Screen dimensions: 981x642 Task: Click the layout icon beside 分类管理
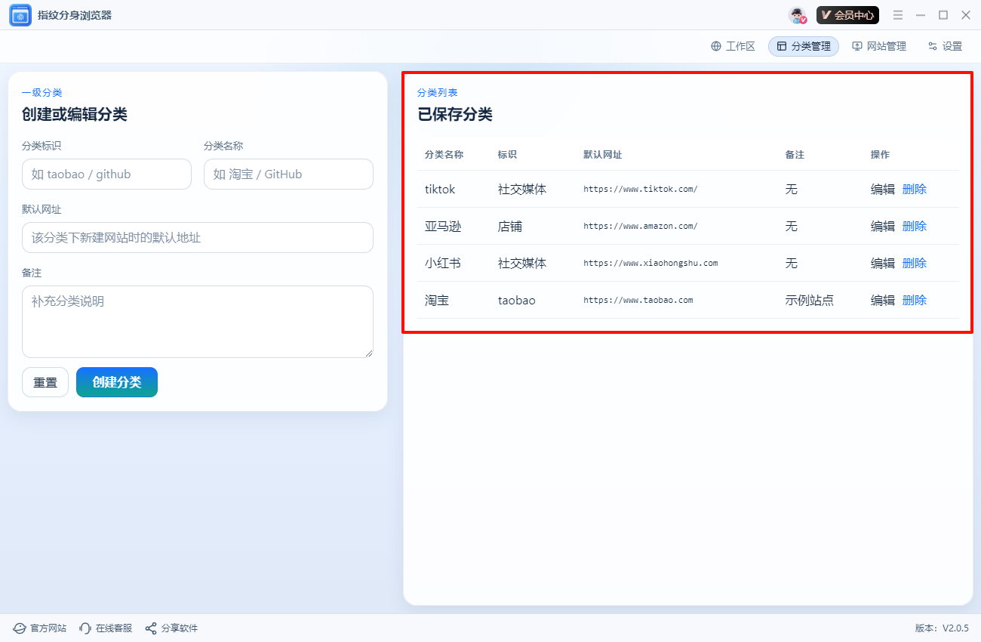(x=782, y=46)
